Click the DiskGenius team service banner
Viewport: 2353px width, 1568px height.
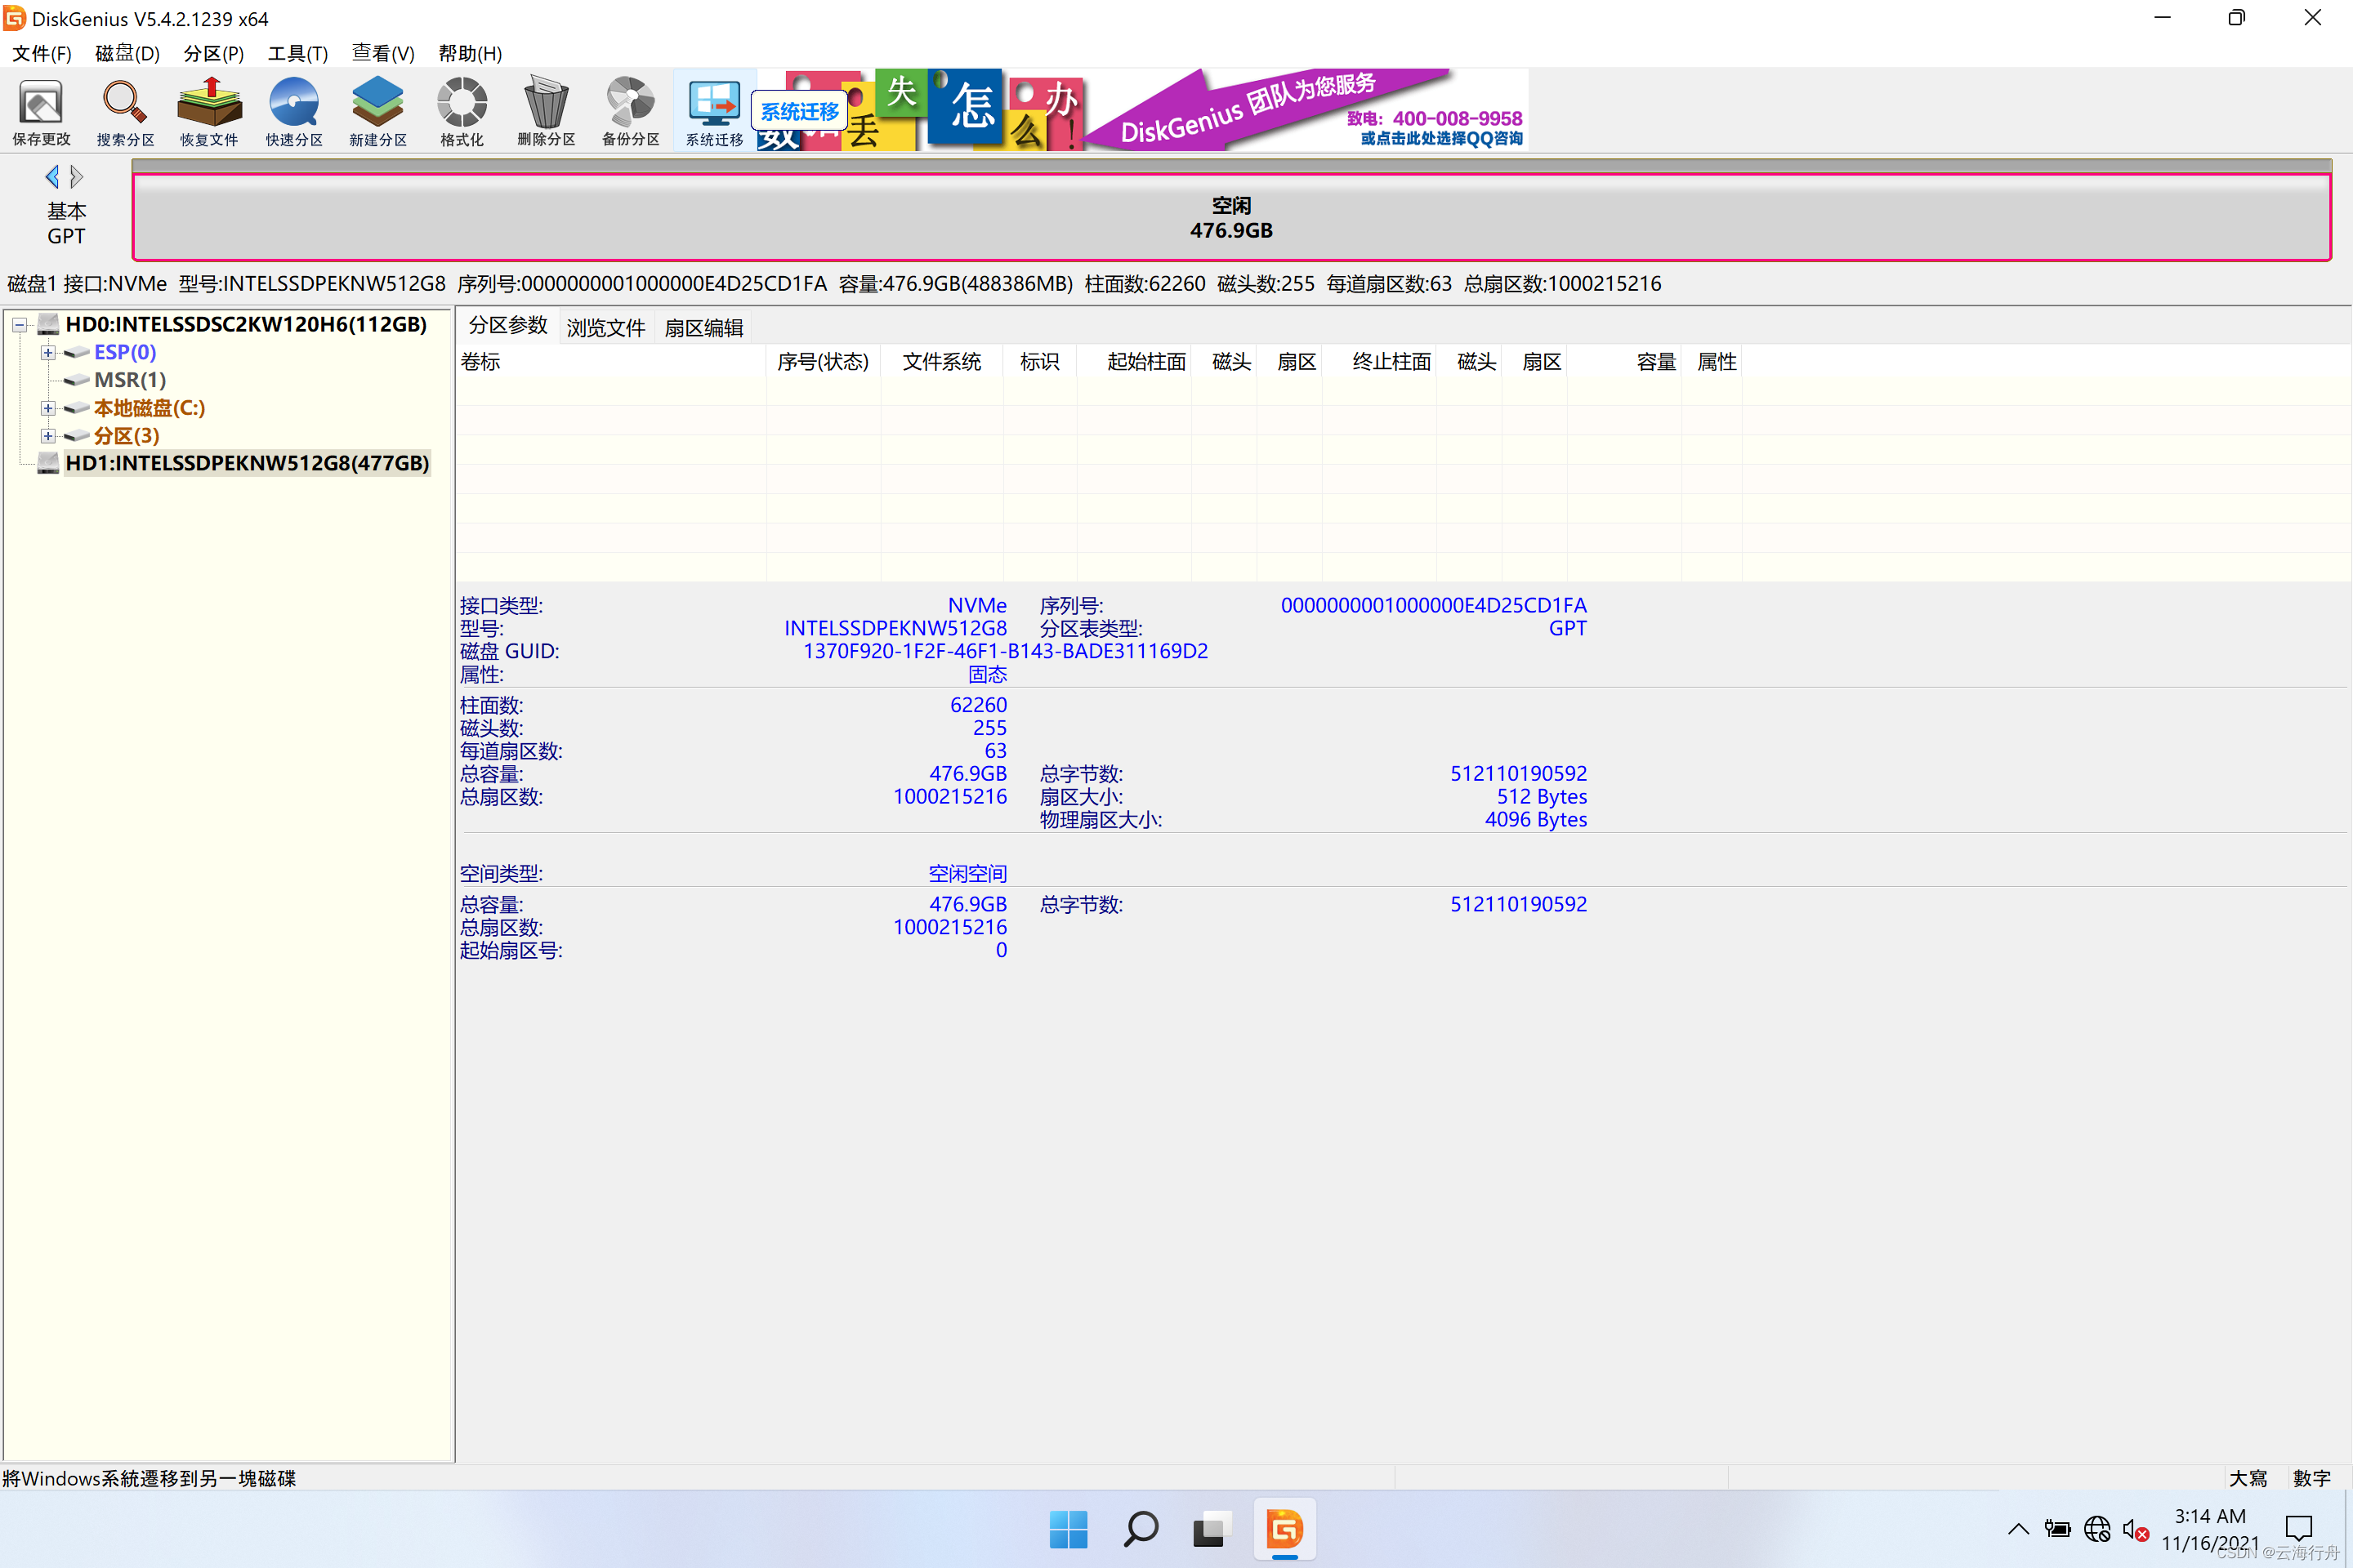coord(1306,110)
